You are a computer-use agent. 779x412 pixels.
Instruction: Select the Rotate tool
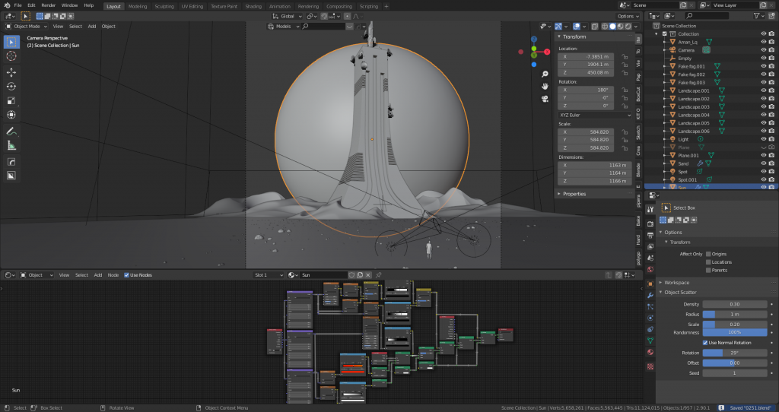pyautogui.click(x=11, y=87)
